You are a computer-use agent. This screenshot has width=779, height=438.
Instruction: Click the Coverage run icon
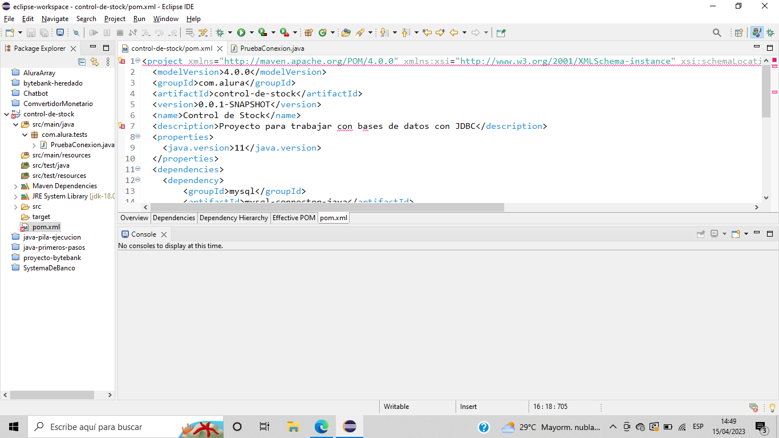pyautogui.click(x=262, y=33)
